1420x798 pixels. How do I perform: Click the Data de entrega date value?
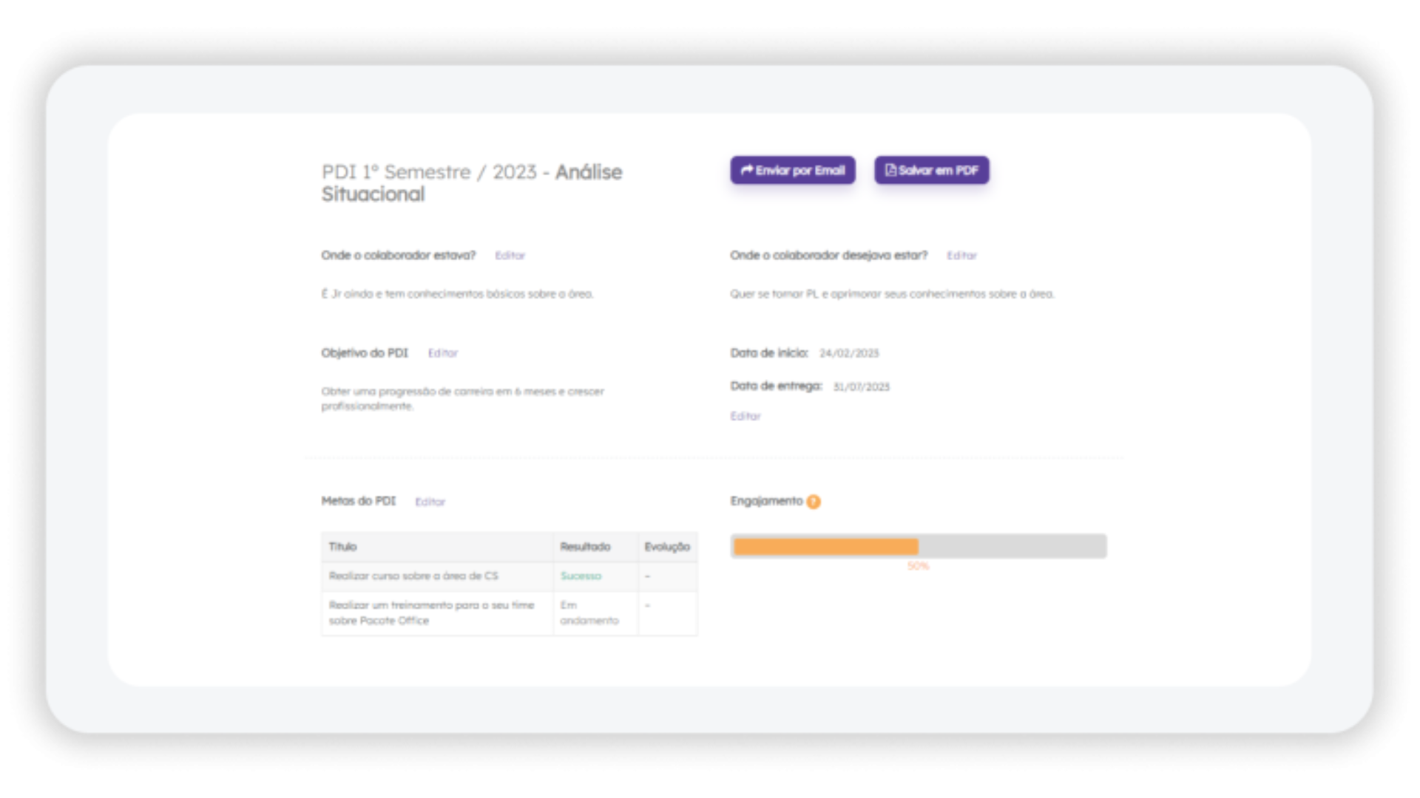click(x=862, y=386)
